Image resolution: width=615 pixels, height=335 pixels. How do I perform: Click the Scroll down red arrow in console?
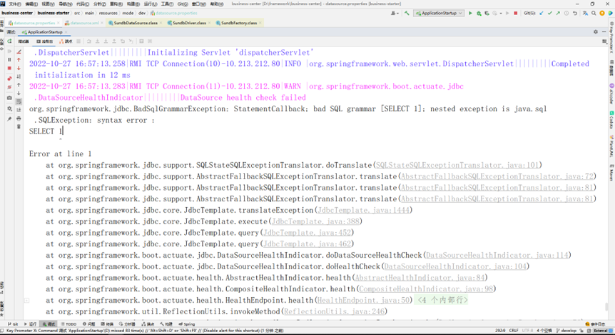point(19,69)
